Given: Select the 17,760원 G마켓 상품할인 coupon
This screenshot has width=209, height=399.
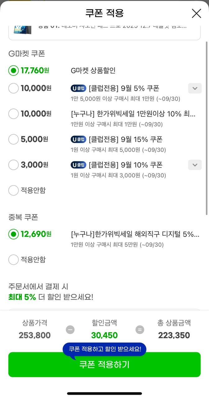Looking at the screenshot, I should coord(13,70).
